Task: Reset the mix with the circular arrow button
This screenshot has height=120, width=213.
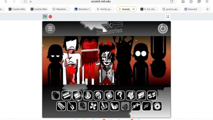Action: [163, 29]
